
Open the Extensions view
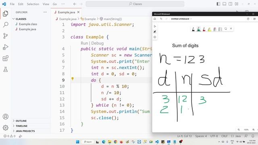pyautogui.click(x=5, y=58)
